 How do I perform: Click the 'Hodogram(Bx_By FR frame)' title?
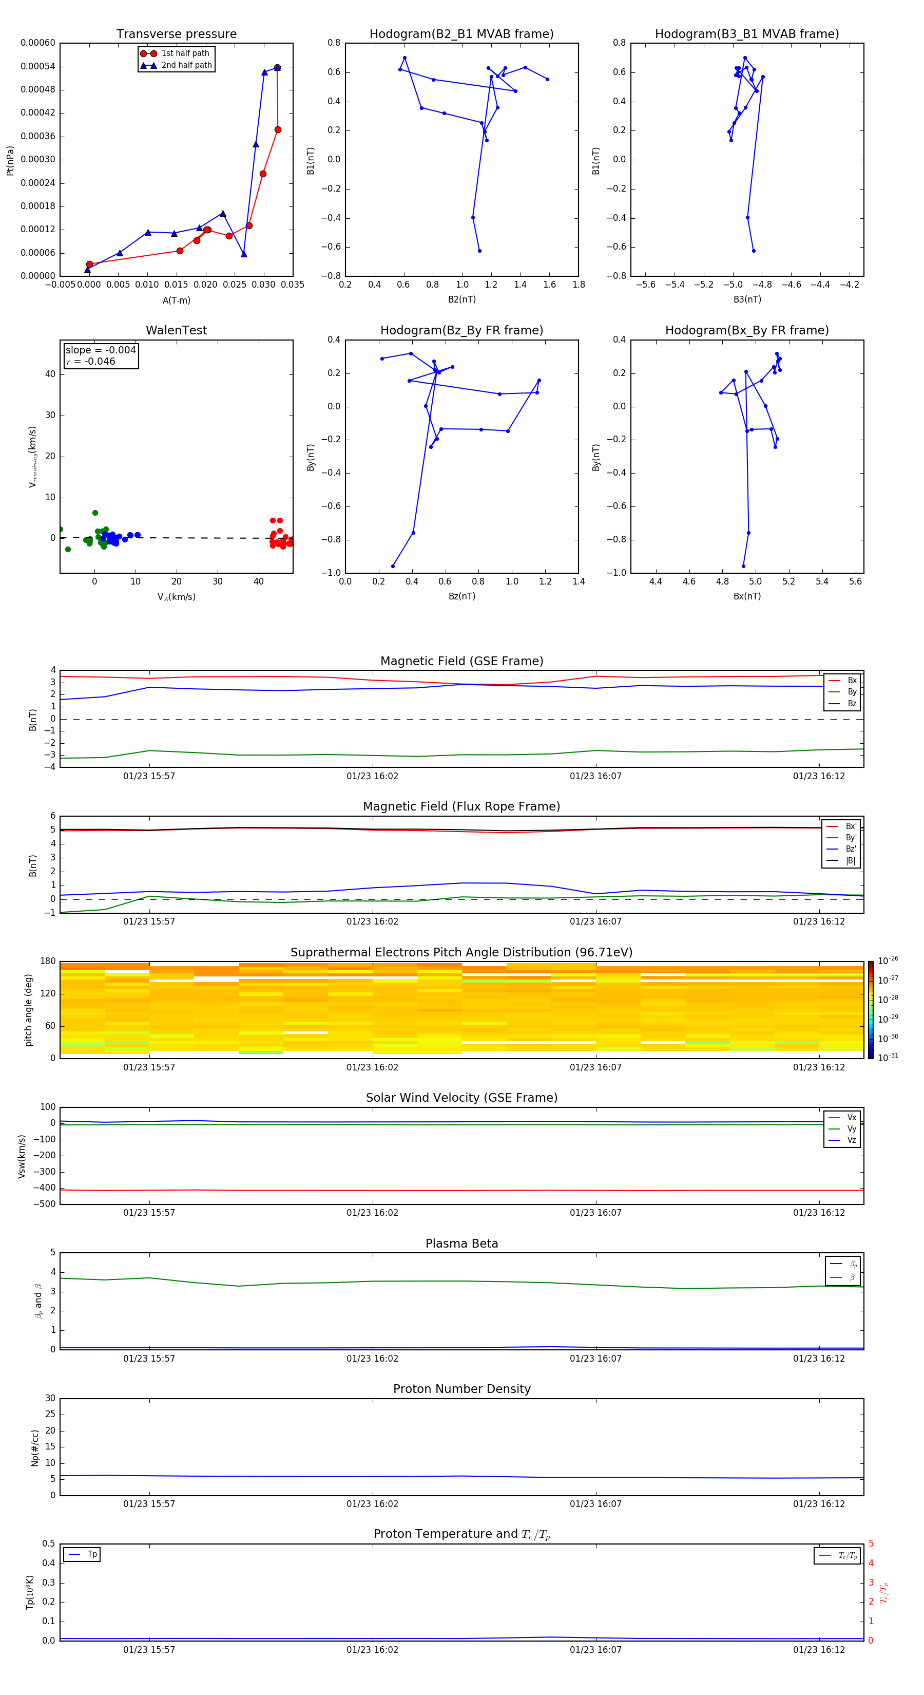(x=747, y=330)
